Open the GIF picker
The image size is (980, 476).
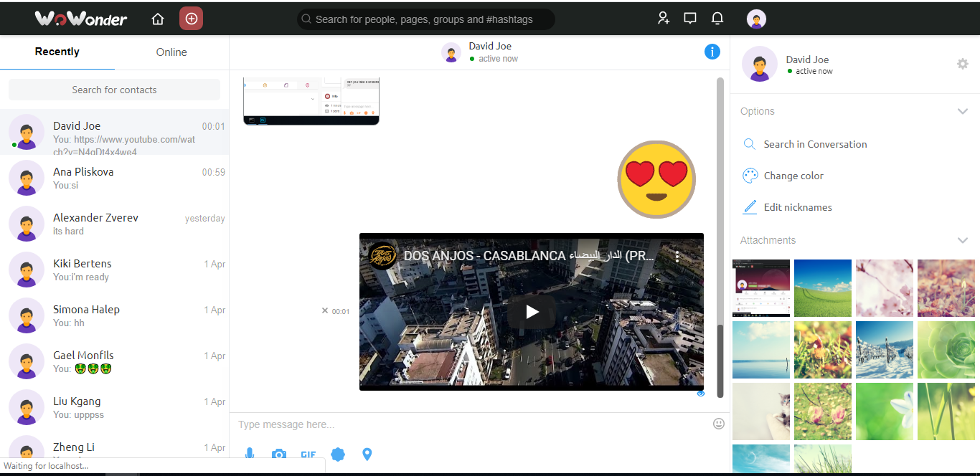click(308, 454)
